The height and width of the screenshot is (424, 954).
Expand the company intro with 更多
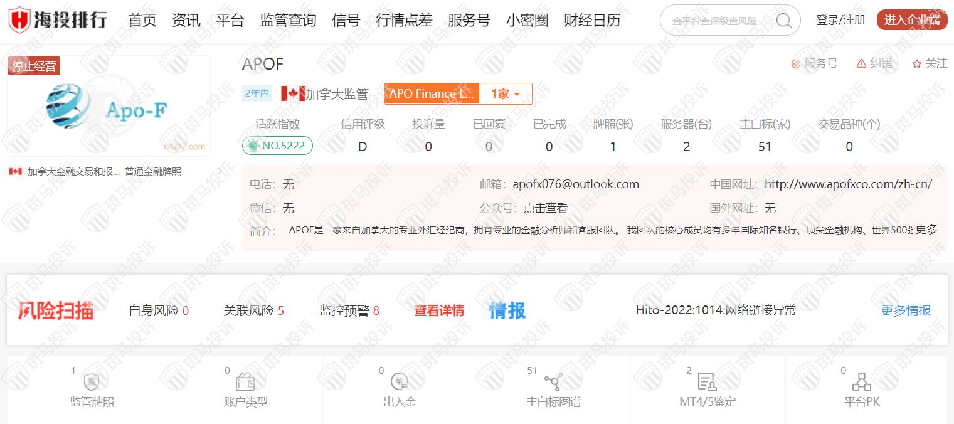[926, 230]
